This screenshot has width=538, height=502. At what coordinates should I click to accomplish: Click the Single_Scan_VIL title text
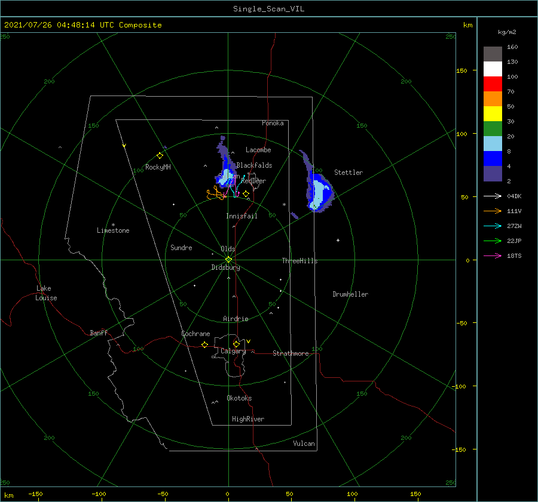(268, 9)
